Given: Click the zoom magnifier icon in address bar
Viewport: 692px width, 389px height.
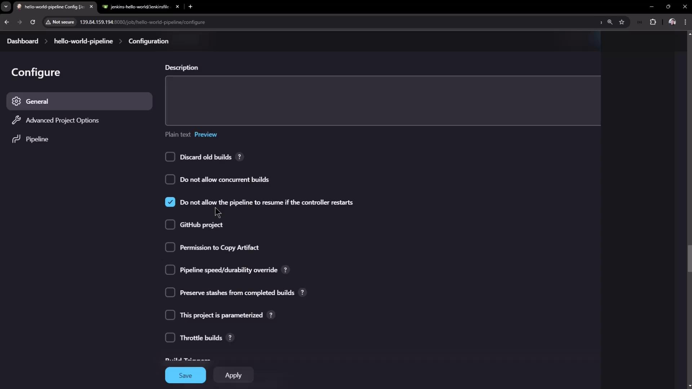Looking at the screenshot, I should pos(610,22).
